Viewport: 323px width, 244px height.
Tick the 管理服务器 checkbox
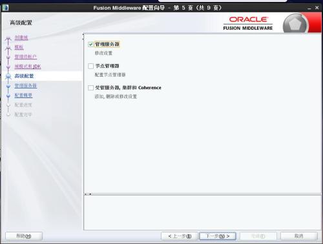90,45
